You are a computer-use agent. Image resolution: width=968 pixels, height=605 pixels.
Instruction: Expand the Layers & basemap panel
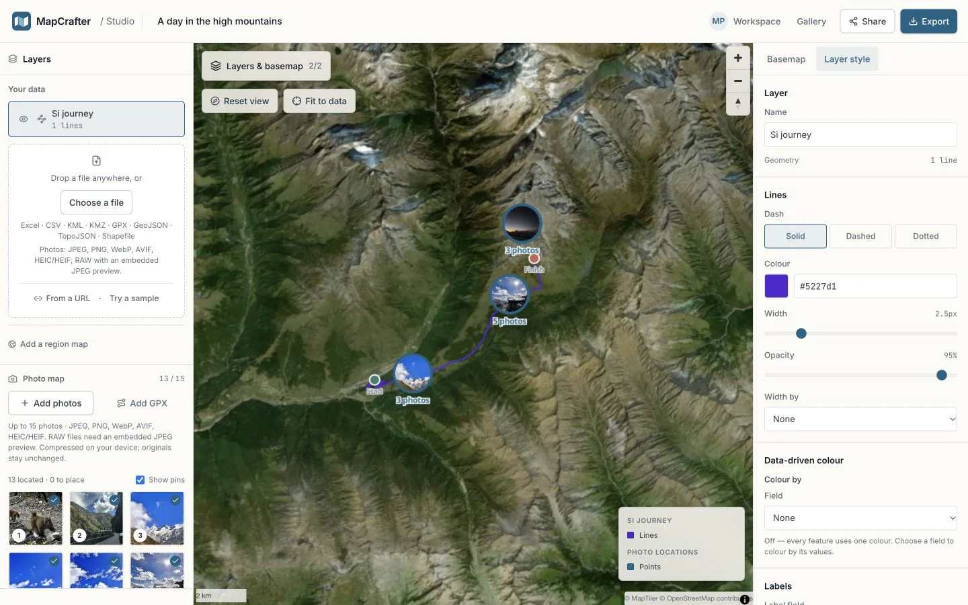point(266,66)
